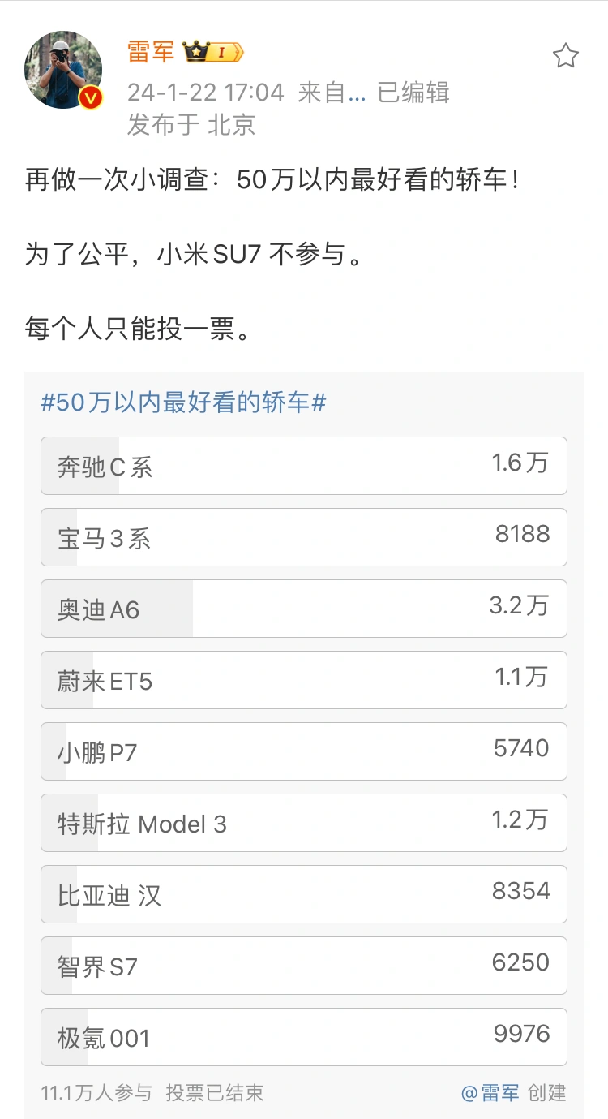Select the 奔驰C系 poll option

point(304,466)
